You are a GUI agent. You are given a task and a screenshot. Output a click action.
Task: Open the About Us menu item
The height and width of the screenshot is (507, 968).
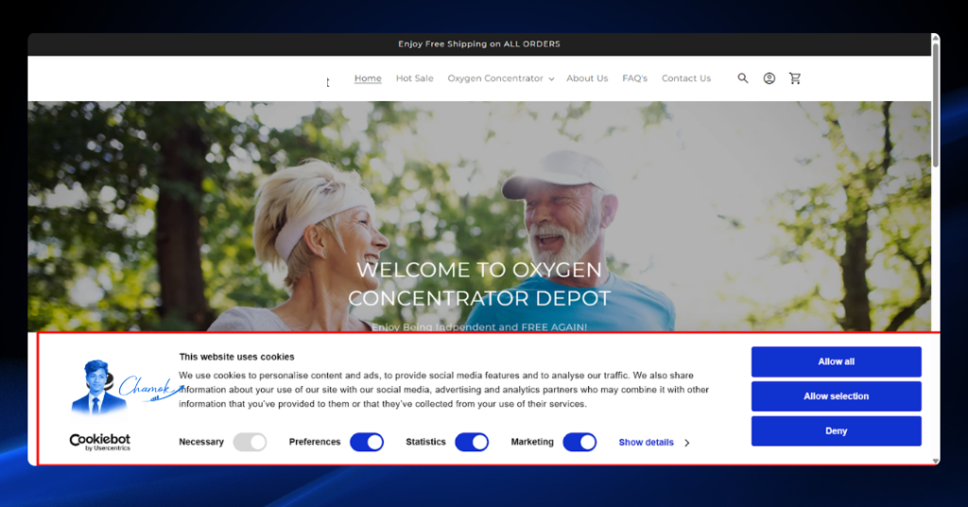click(x=587, y=78)
